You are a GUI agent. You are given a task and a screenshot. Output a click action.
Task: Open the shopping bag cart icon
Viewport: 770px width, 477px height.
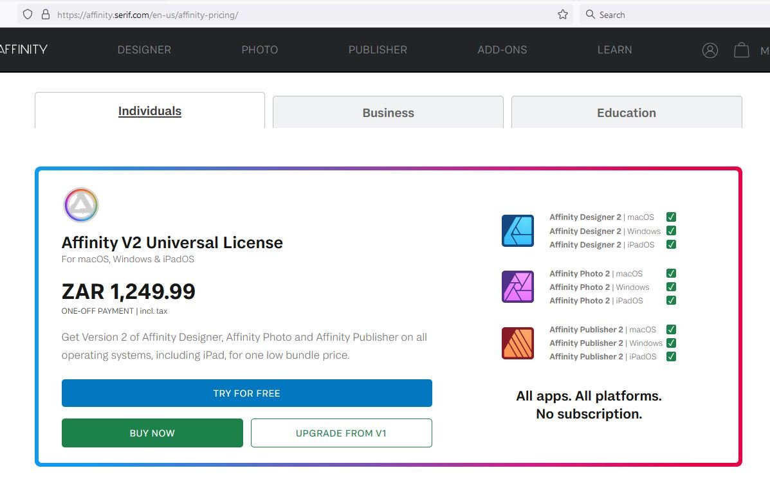(x=742, y=50)
